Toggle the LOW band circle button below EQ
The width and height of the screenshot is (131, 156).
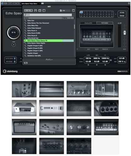point(88,65)
